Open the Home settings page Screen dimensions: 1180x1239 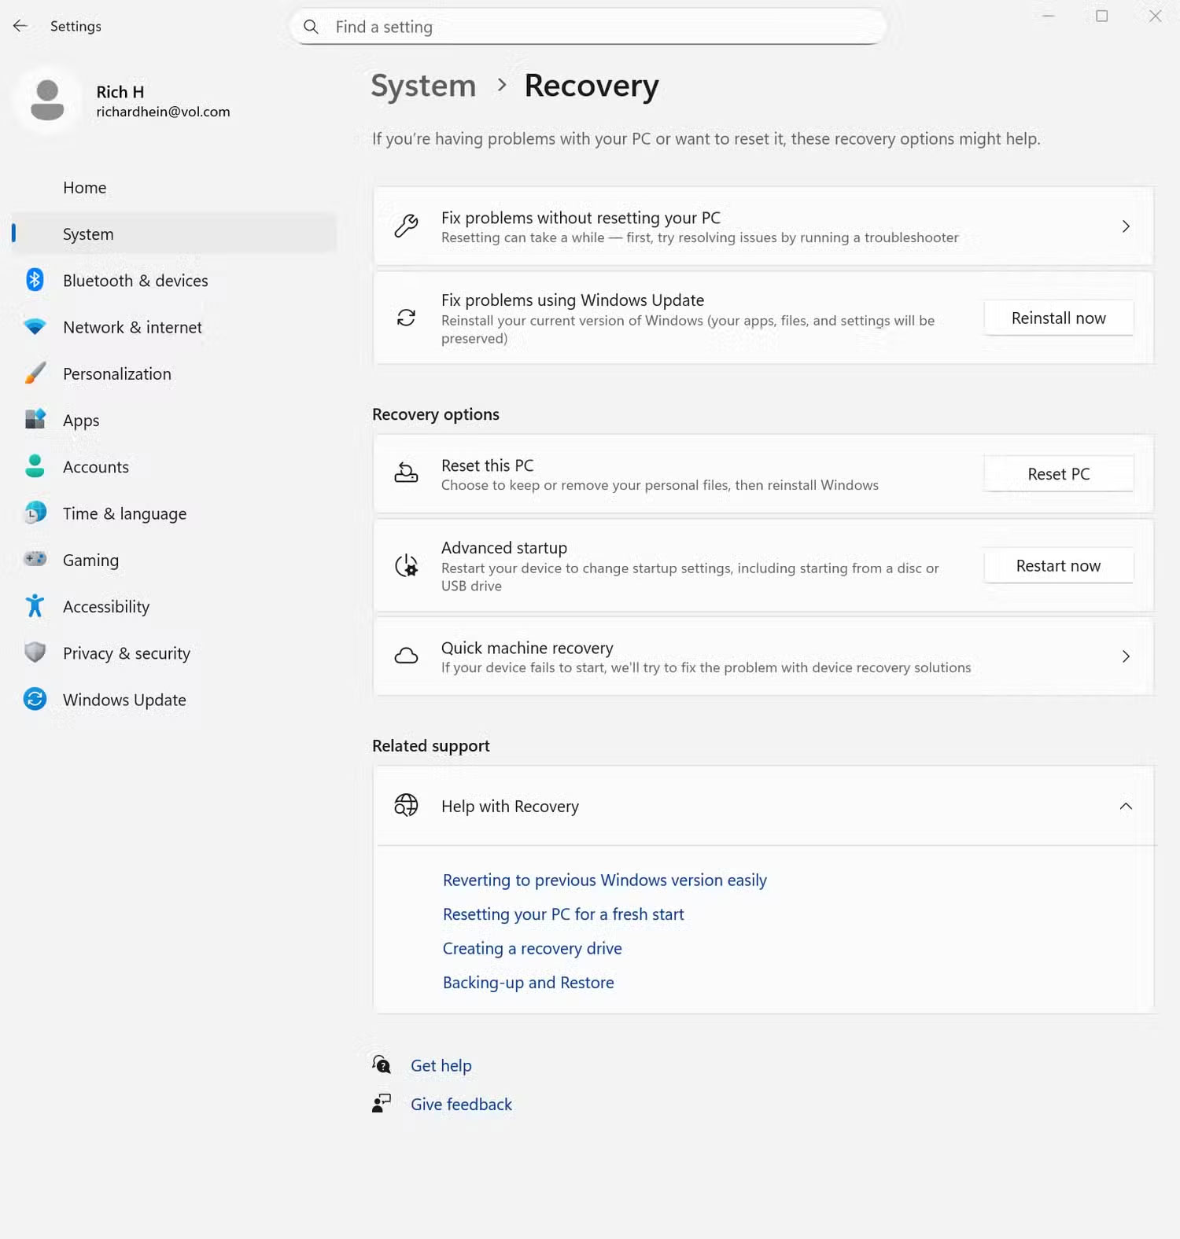(x=175, y=188)
